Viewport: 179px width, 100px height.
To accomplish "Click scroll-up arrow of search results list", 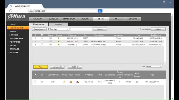I will tap(165, 38).
